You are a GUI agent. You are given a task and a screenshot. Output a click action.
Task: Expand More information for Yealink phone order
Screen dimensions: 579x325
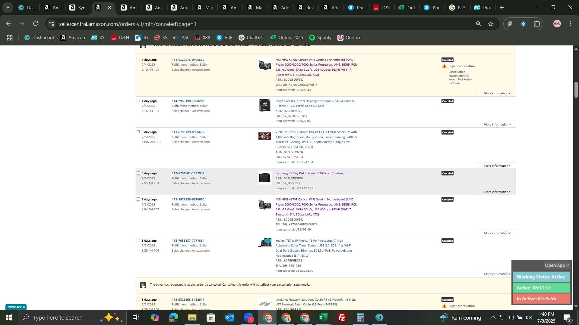497,274
